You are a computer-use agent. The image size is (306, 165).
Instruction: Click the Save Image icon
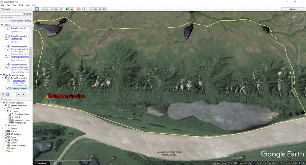click(x=100, y=9)
